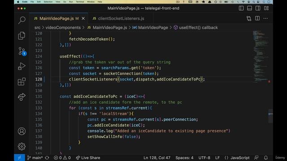Open the Window menu
The height and width of the screenshot is (161, 287).
[91, 2]
